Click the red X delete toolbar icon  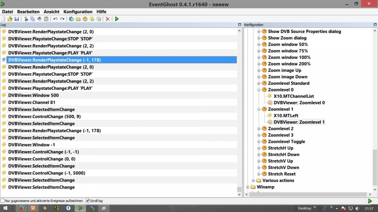point(107,19)
